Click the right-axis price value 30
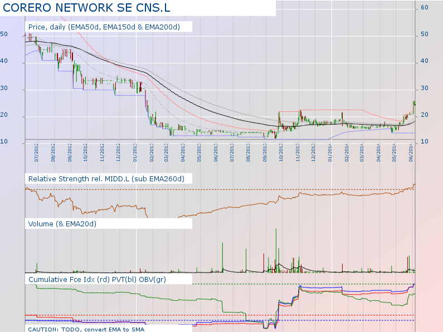443x332 pixels. (x=425, y=88)
